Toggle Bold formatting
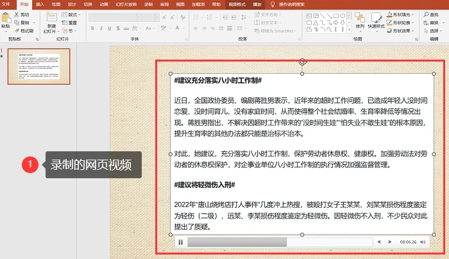449x259 pixels. tap(92, 28)
